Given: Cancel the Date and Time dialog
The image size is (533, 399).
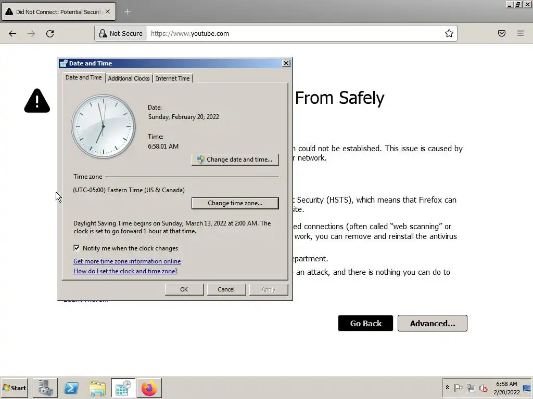Looking at the screenshot, I should tap(226, 289).
